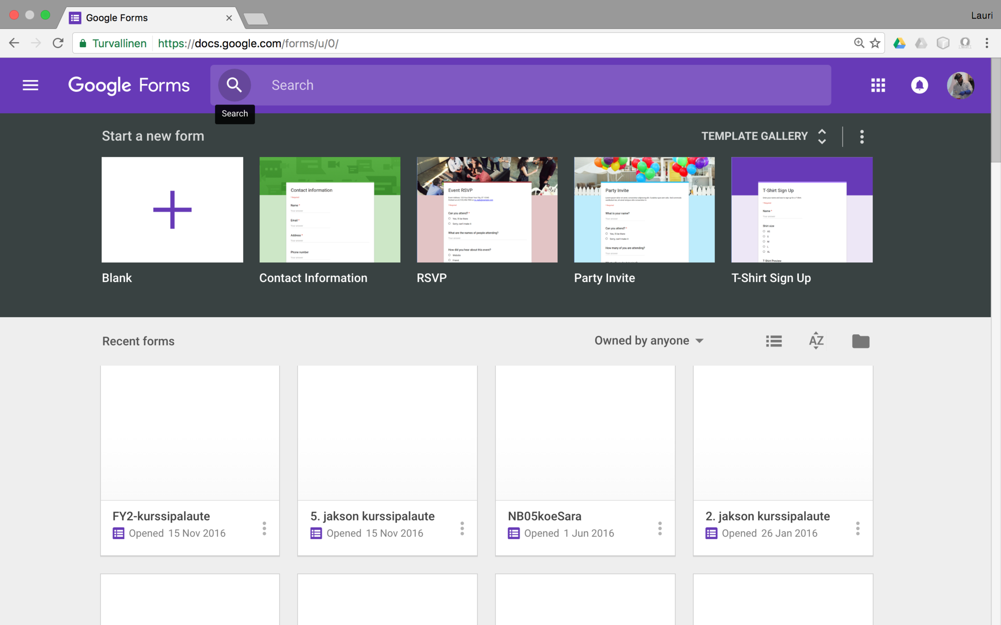Open NB05koeSara three-dot menu
Screen dimensions: 1001x625
(x=660, y=529)
